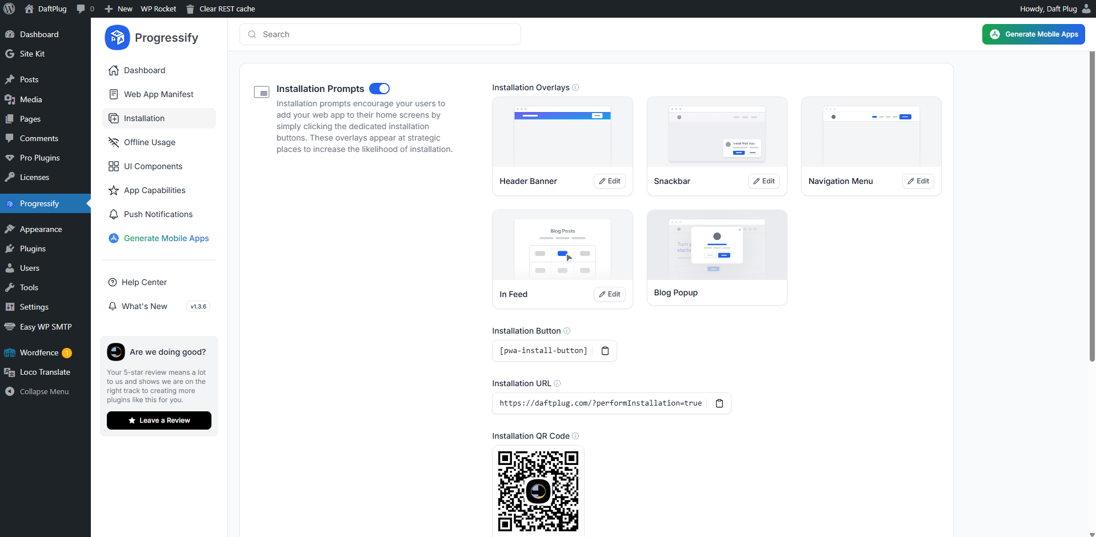
Task: Click the WordPress logo in admin bar
Action: click(9, 9)
